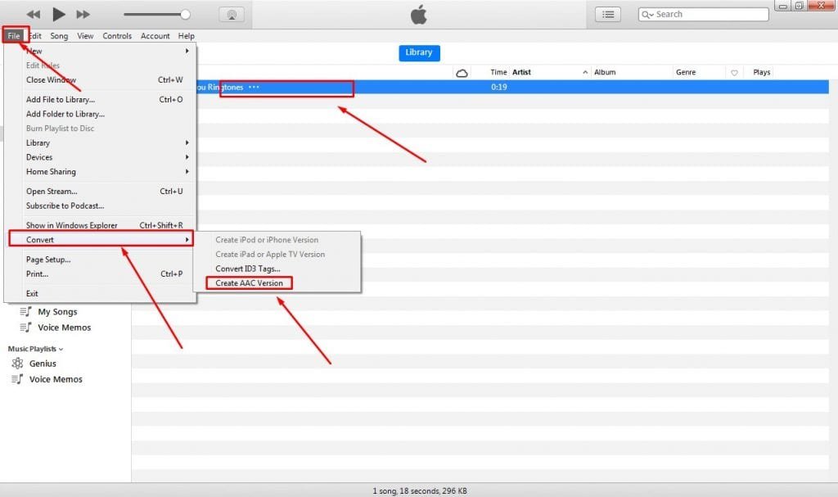Screen dimensions: 838x497
Task: Open the Genius playlist icon
Action: pyautogui.click(x=16, y=364)
